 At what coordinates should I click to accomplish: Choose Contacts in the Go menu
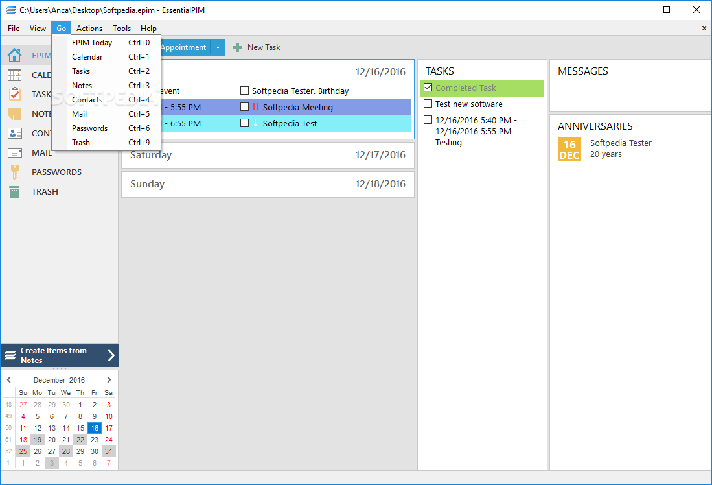106,100
